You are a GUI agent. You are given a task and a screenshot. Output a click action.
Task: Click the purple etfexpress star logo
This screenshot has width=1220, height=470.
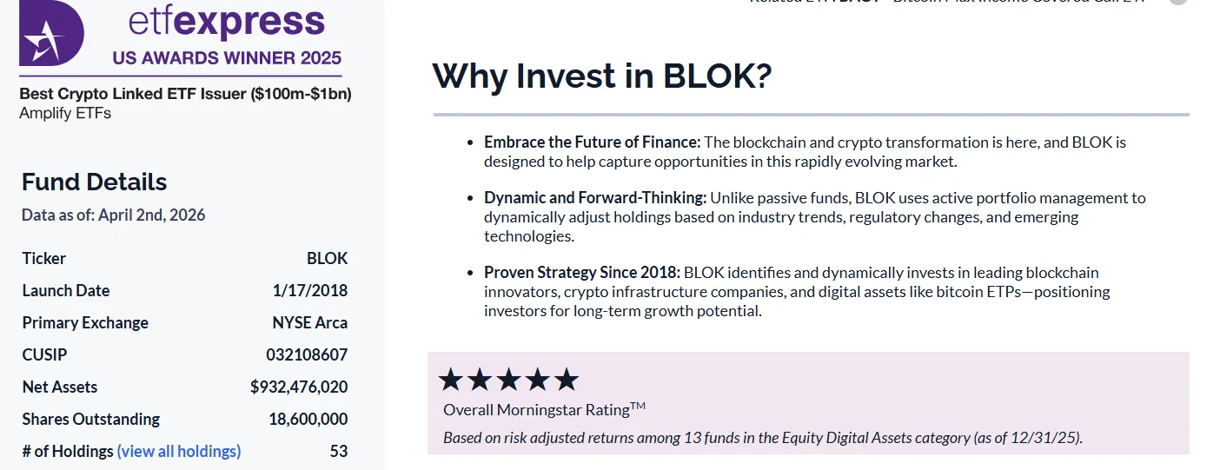pyautogui.click(x=51, y=33)
